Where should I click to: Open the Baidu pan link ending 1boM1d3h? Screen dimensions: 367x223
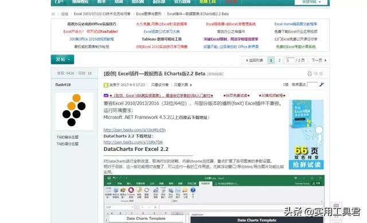click(135, 130)
